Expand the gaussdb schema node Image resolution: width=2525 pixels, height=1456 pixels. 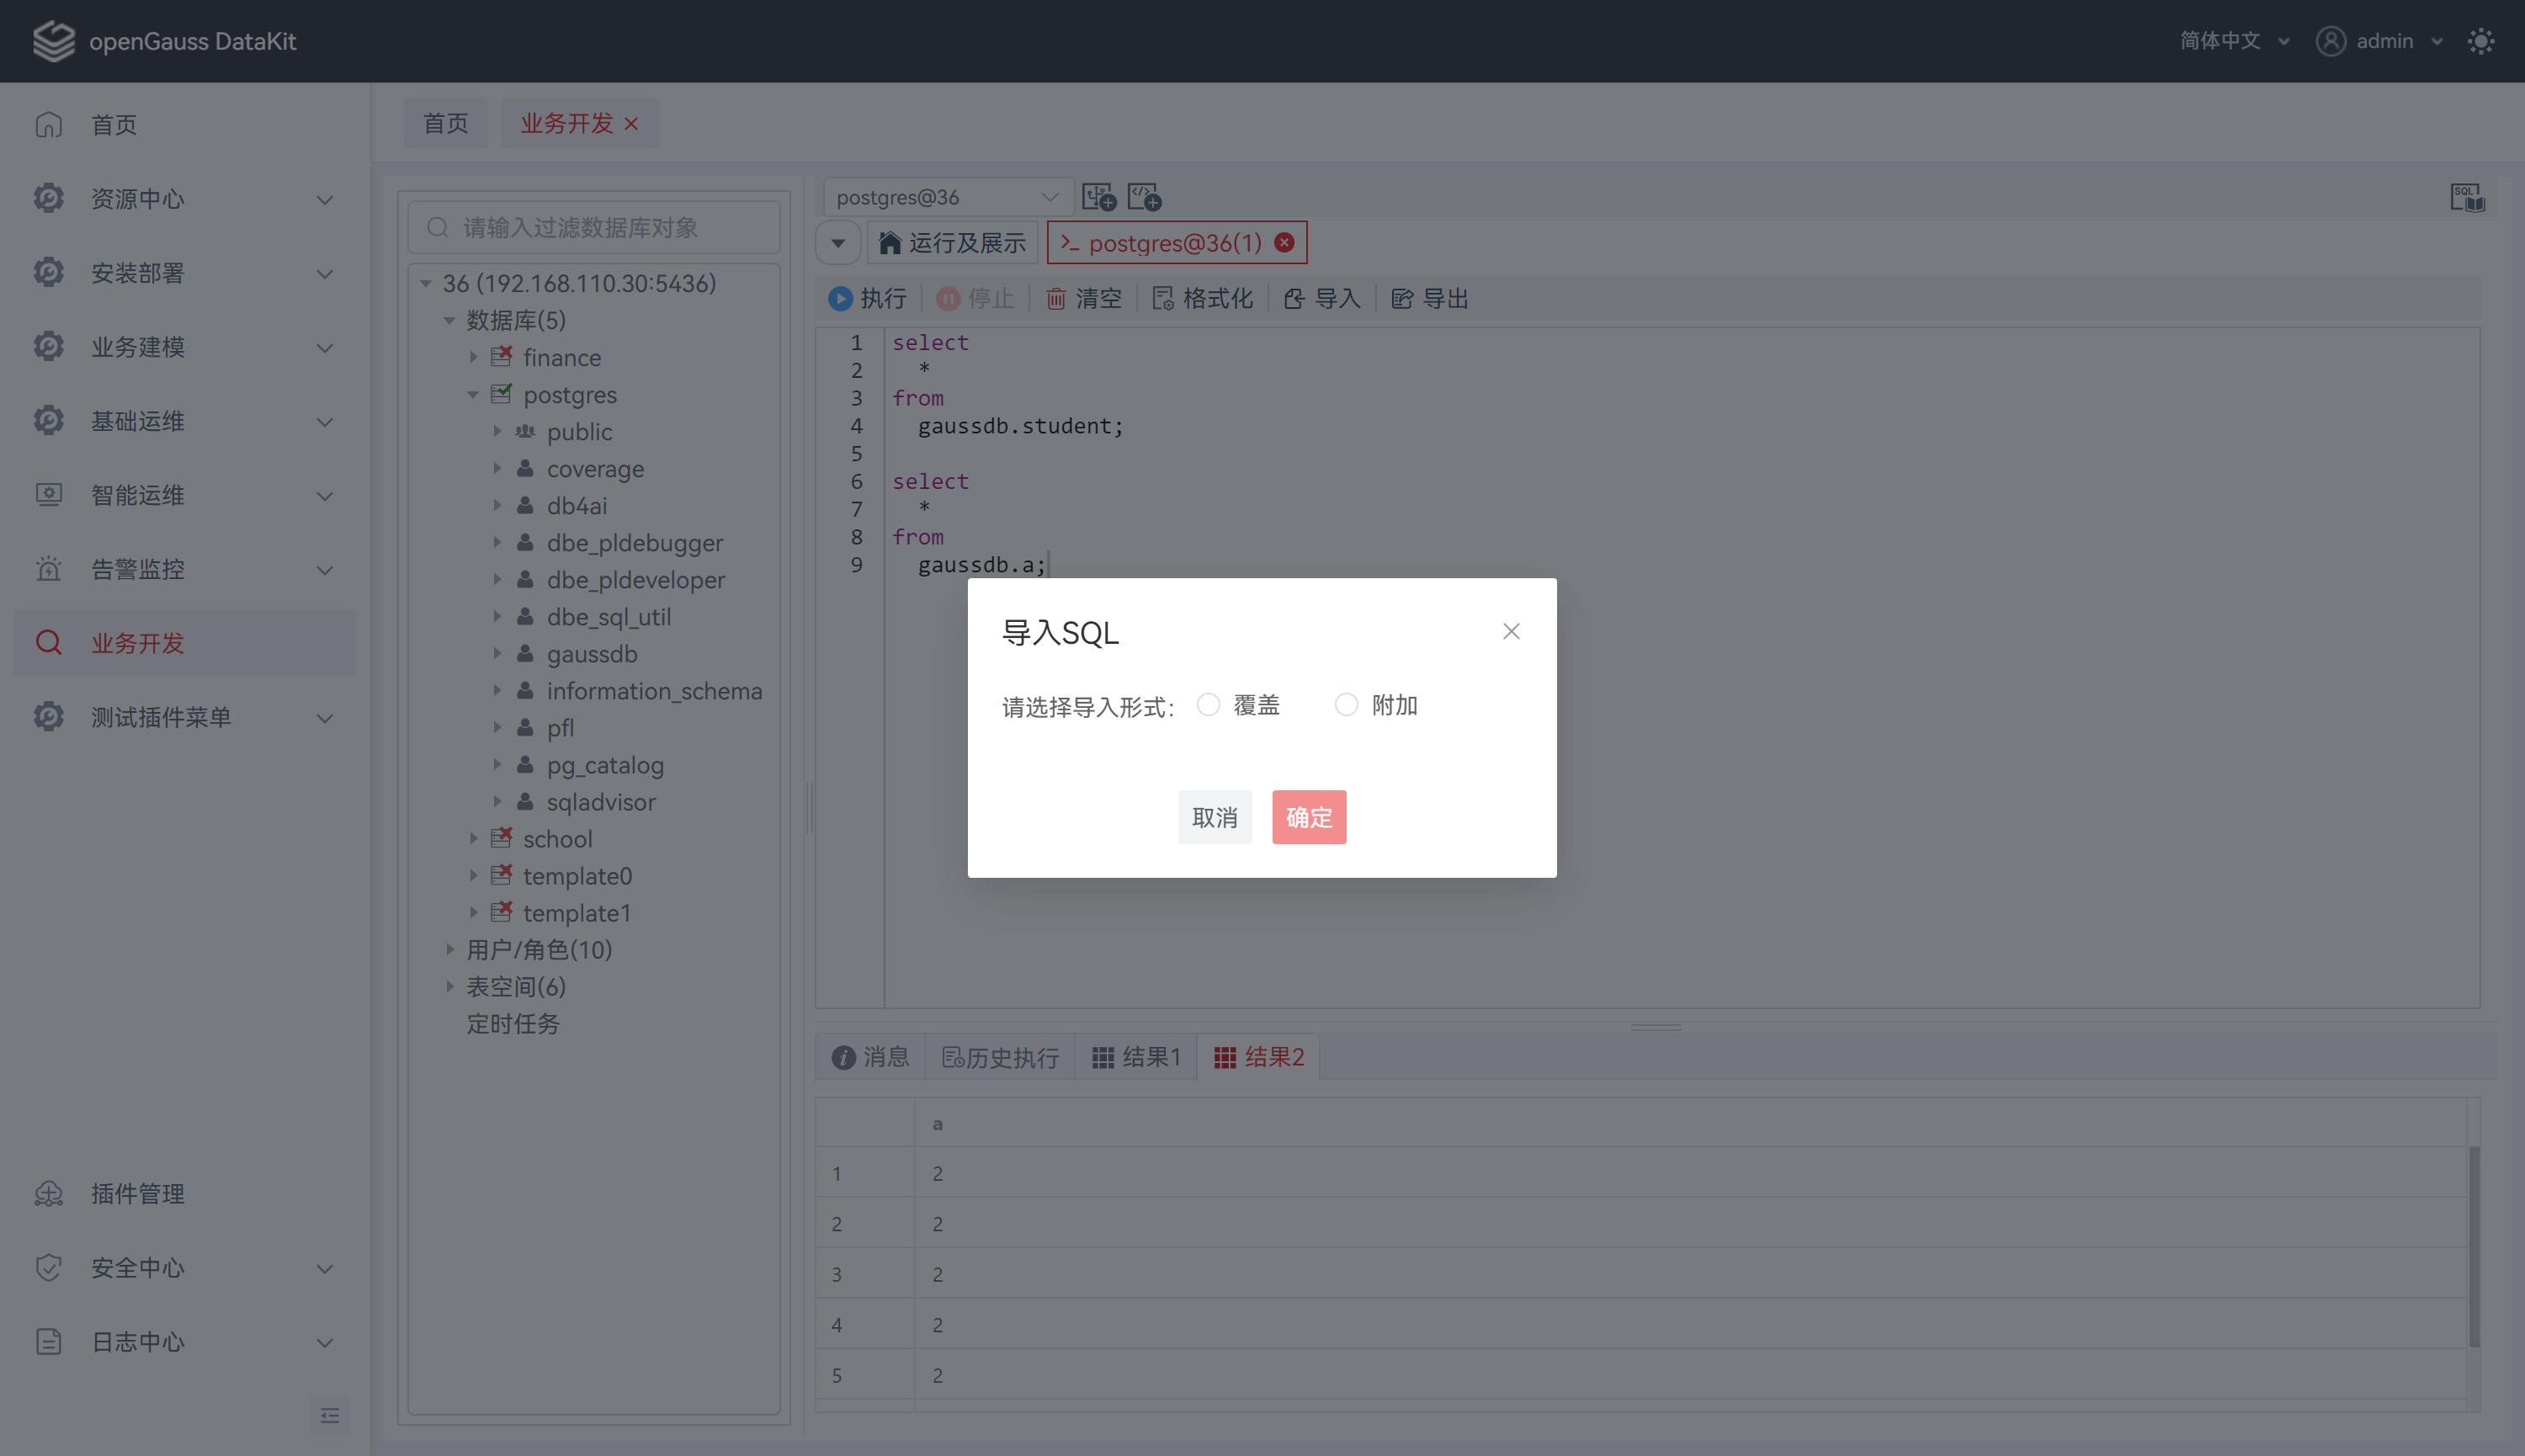497,653
